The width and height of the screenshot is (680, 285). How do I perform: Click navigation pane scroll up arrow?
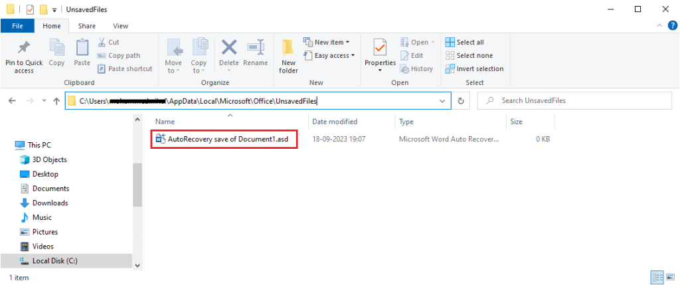click(137, 120)
